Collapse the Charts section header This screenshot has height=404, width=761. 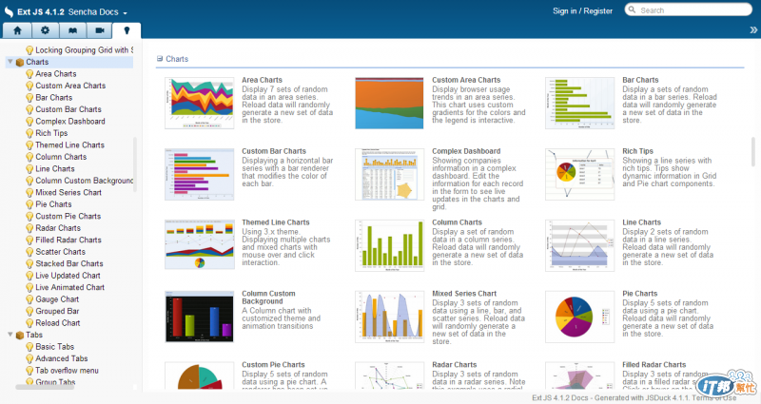[x=160, y=59]
